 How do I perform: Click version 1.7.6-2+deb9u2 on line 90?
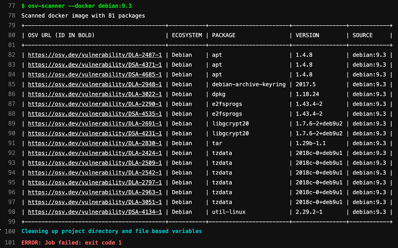(319, 133)
